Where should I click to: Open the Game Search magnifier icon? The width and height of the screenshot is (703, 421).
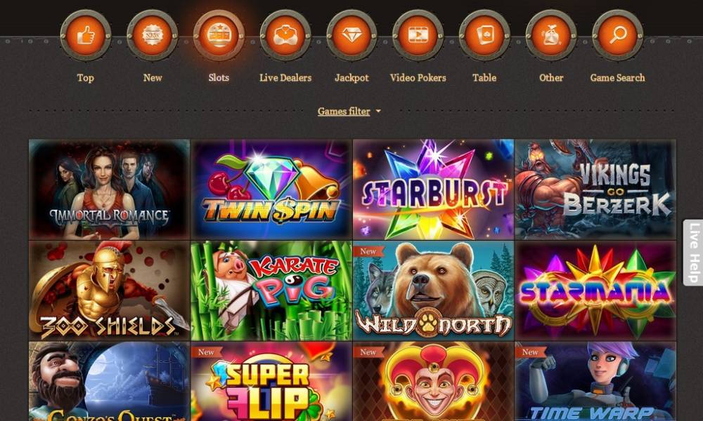tap(617, 35)
